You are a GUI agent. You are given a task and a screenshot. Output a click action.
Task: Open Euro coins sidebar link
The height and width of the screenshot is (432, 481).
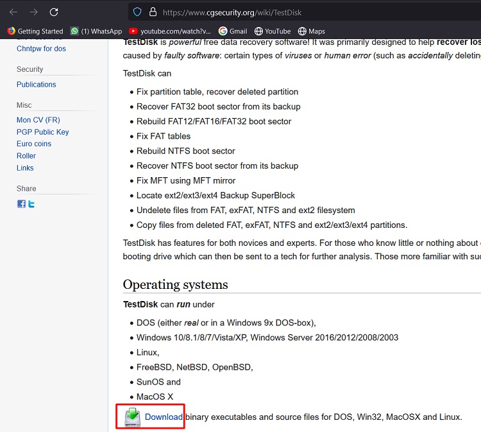(x=34, y=144)
